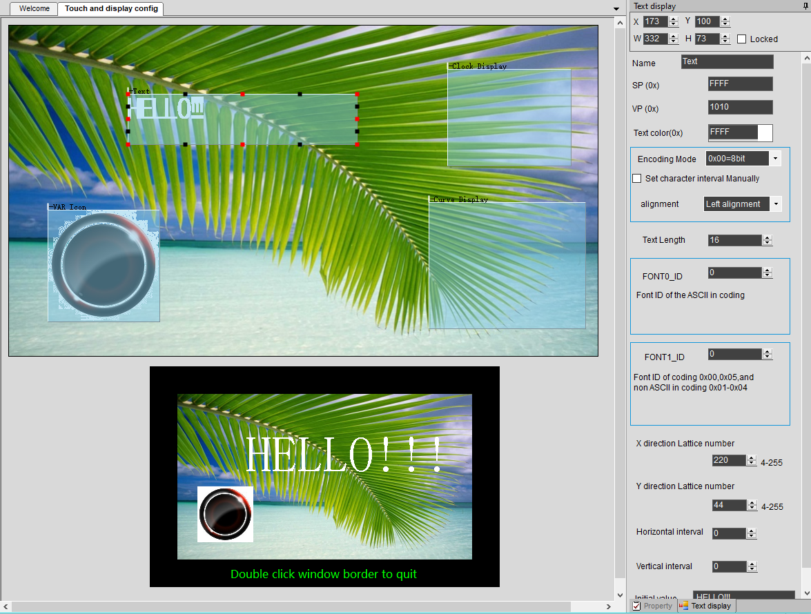The width and height of the screenshot is (811, 614).
Task: Select the Text display bottom tab
Action: coord(706,606)
